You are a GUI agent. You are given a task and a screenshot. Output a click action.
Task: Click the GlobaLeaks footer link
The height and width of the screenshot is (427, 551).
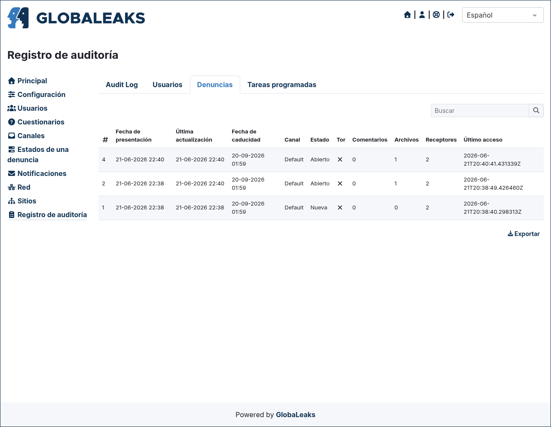(296, 415)
